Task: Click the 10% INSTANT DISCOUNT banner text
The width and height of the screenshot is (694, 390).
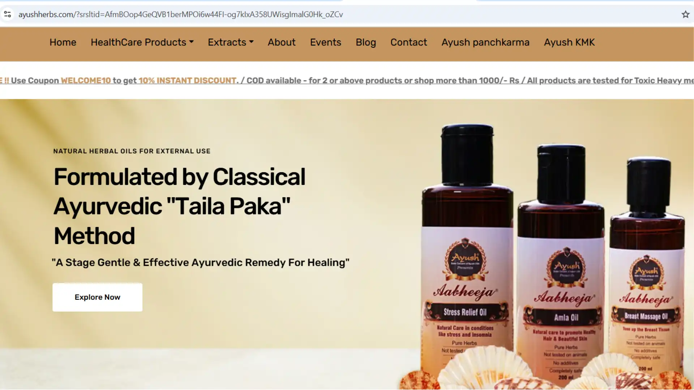Action: 188,81
